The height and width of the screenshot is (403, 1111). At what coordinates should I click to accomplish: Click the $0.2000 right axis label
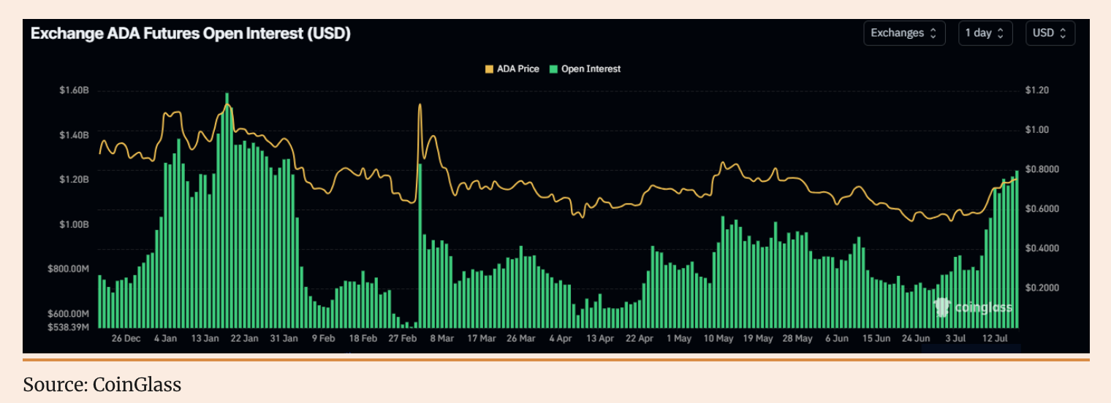click(1040, 288)
